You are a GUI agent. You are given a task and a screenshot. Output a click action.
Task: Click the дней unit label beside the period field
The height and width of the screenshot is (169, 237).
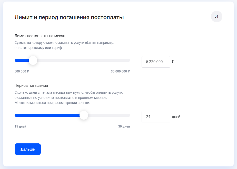tap(176, 117)
